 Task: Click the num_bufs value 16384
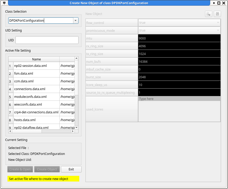pos(179,61)
